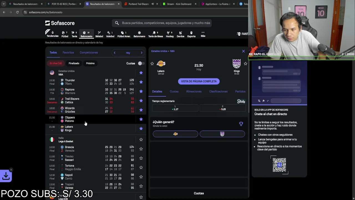This screenshot has height=200, width=355.
Task: Switch to Stream - Kick Dashboard browser tab
Action: click(179, 4)
